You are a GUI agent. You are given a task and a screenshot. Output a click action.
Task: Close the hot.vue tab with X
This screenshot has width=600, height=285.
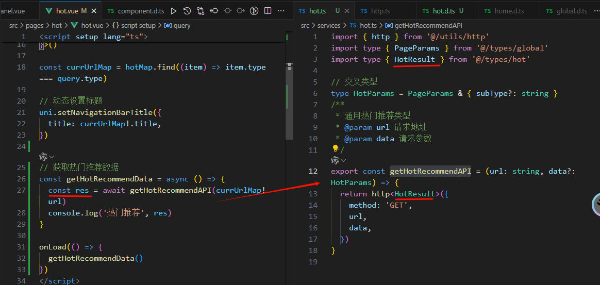tap(95, 11)
